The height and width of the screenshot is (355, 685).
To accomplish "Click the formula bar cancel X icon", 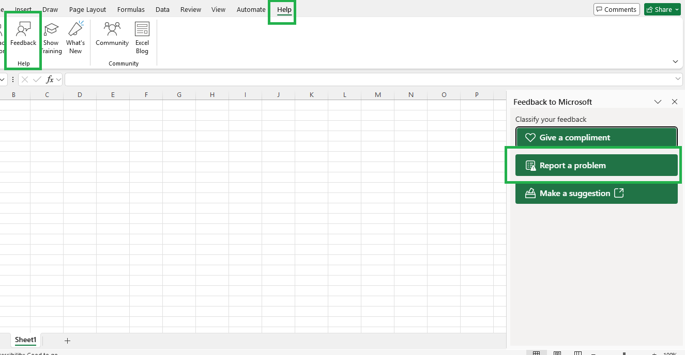I will [25, 79].
